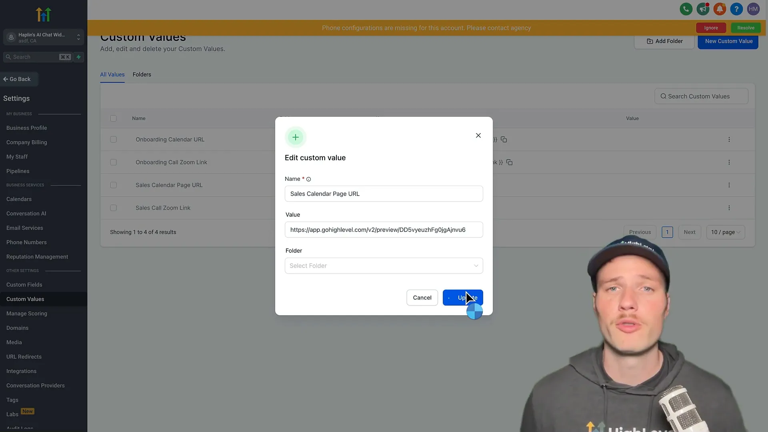This screenshot has width=768, height=432.
Task: Copy the Onboarding Calendar URL key
Action: pyautogui.click(x=504, y=140)
